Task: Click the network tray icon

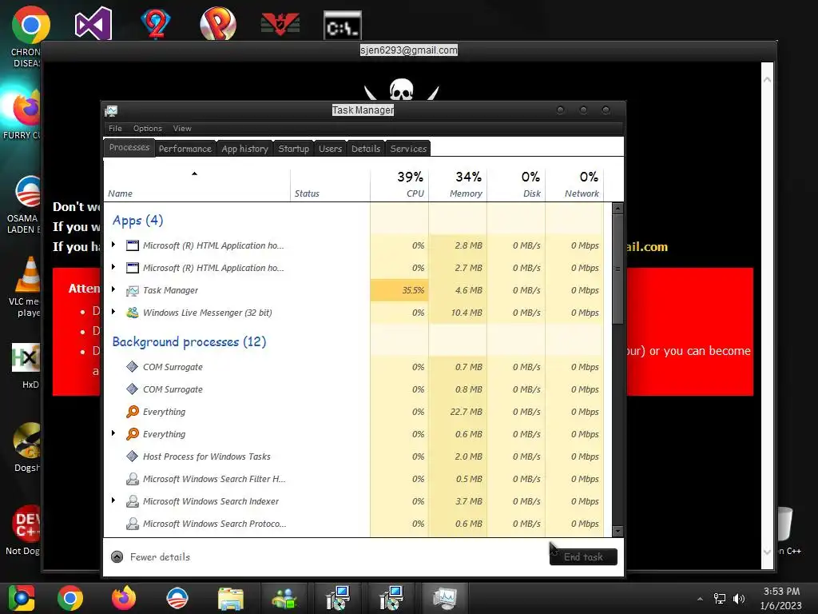Action: point(720,598)
